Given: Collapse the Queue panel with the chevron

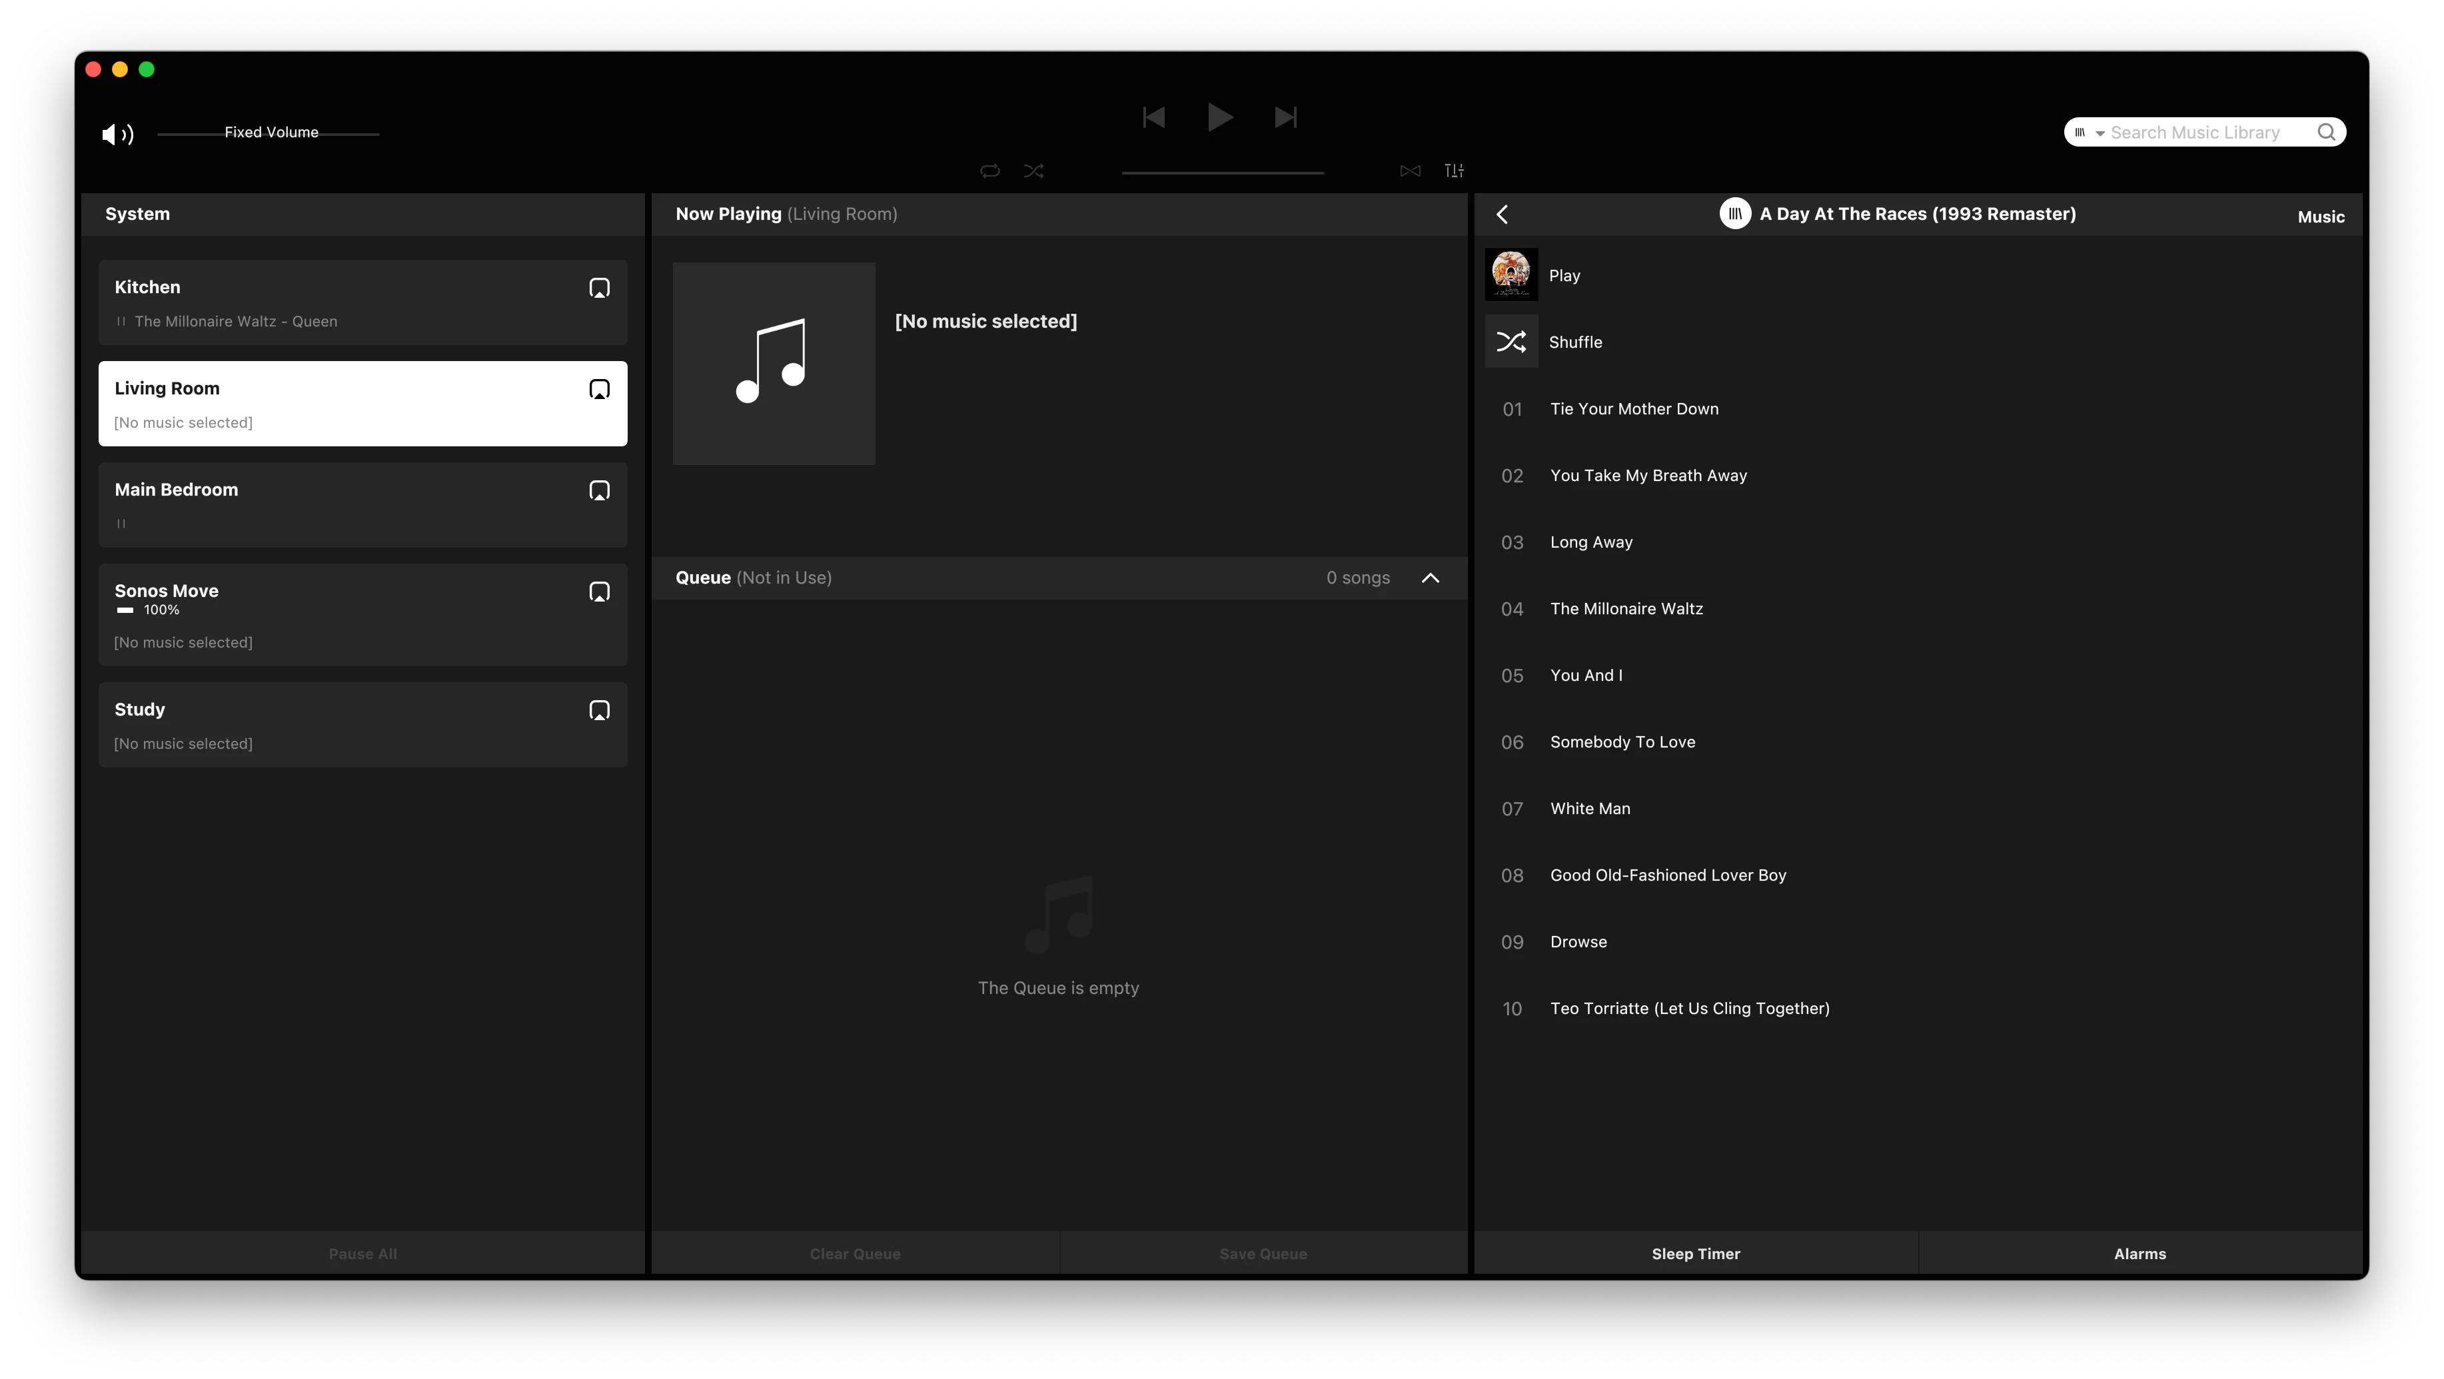Looking at the screenshot, I should (1430, 578).
